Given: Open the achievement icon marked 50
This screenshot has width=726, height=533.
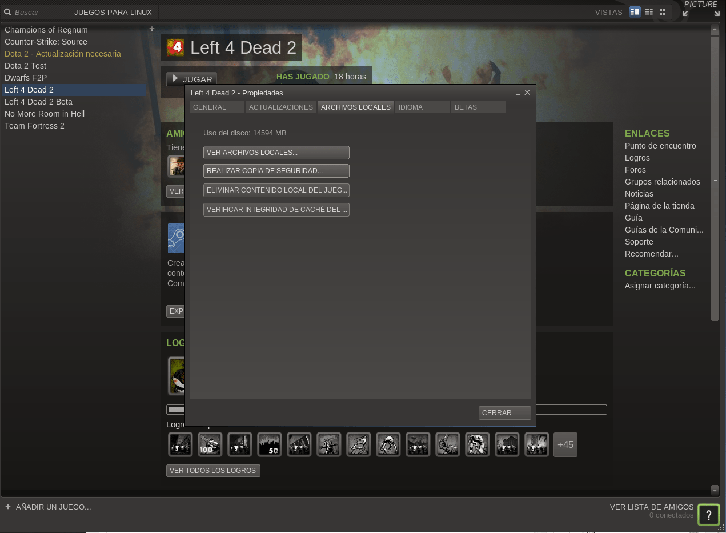Looking at the screenshot, I should point(270,444).
